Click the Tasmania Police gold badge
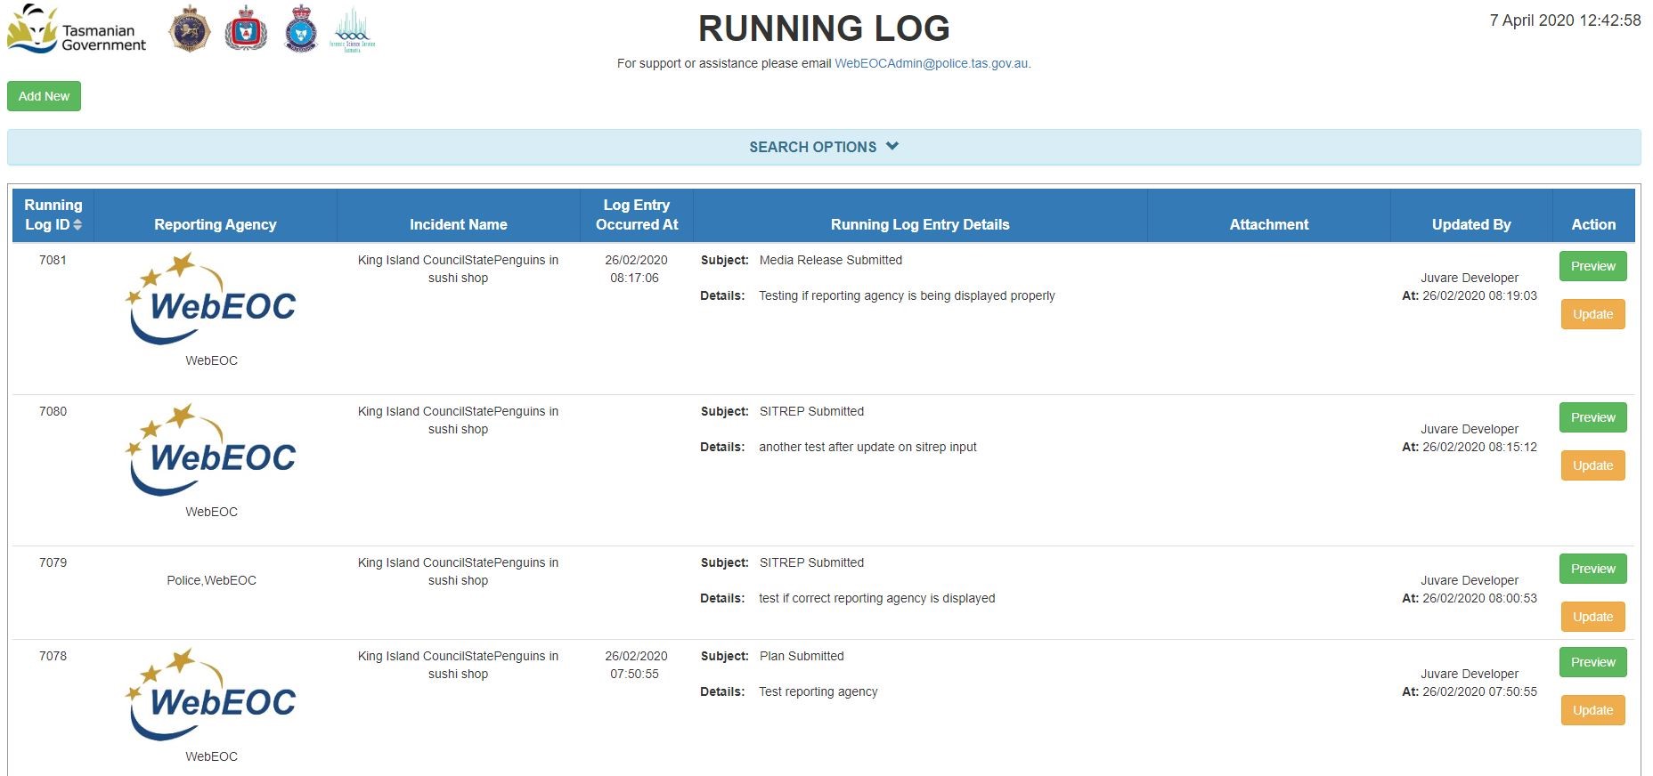This screenshot has height=776, width=1653. click(190, 29)
